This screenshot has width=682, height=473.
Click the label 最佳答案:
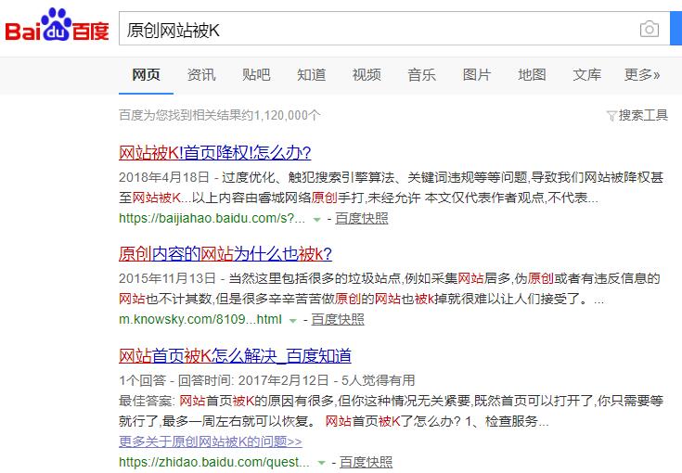147,401
